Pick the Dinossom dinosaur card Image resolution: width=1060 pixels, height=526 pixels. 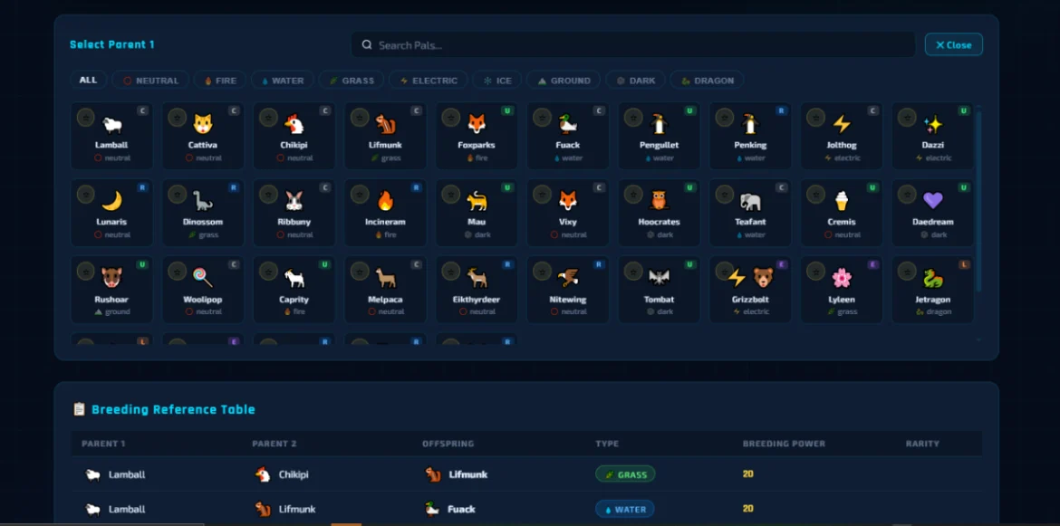(x=203, y=213)
